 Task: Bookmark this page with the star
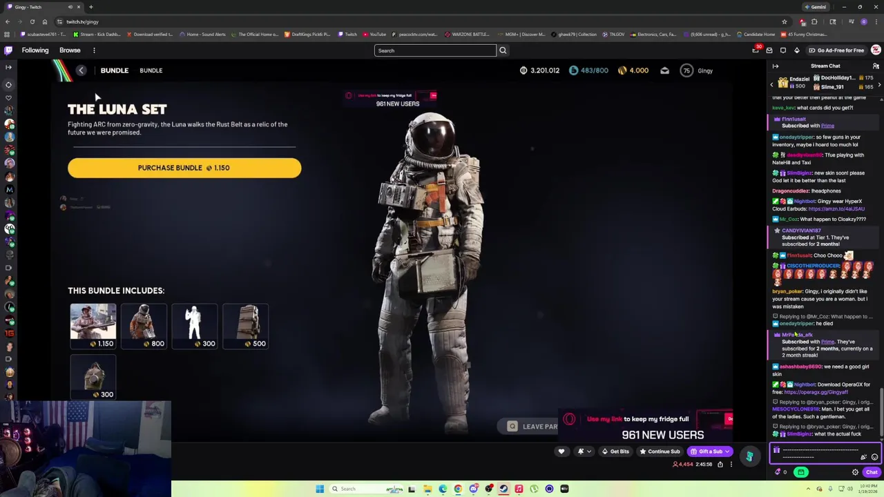coord(785,21)
